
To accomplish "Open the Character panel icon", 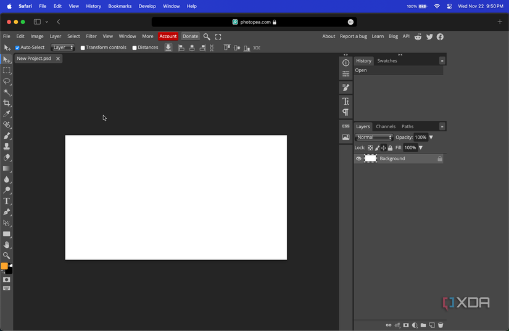I will click(346, 102).
